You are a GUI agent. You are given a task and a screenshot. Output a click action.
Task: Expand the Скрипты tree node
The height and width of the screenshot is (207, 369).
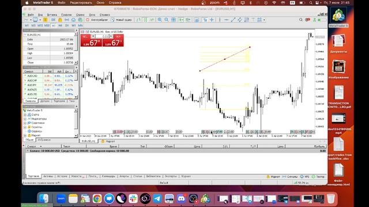(25, 127)
